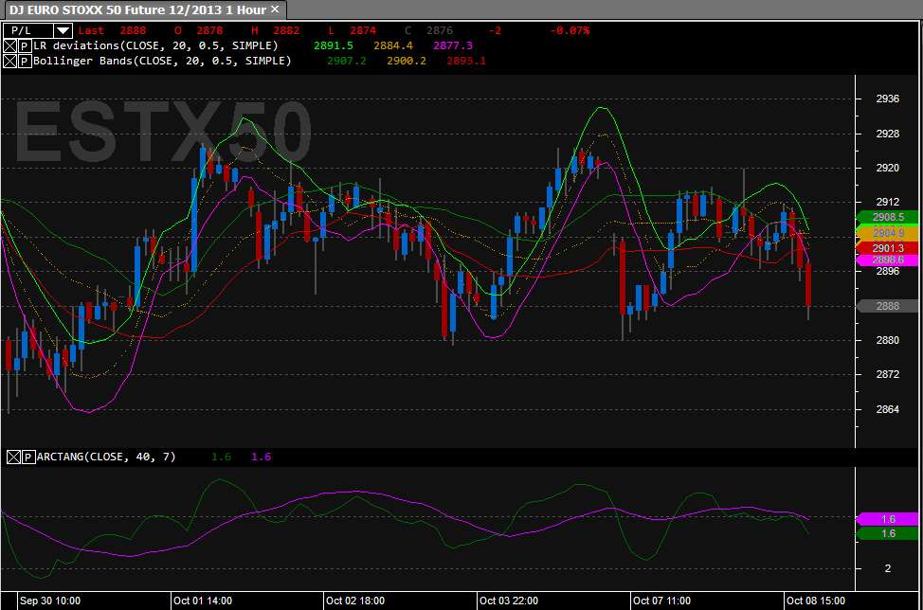The height and width of the screenshot is (610, 923).
Task: Open the P/L dropdown arrow
Action: click(x=63, y=30)
